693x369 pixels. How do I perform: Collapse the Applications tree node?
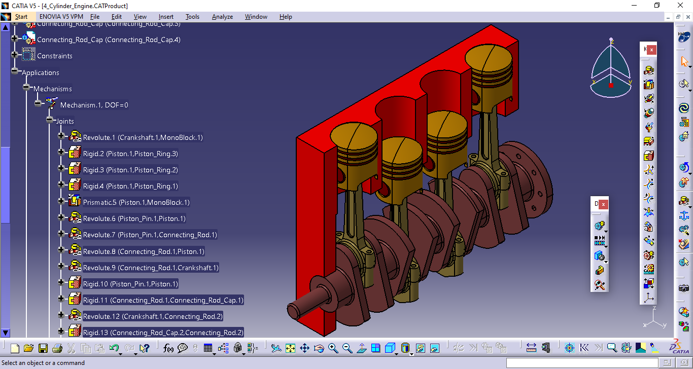(x=15, y=71)
